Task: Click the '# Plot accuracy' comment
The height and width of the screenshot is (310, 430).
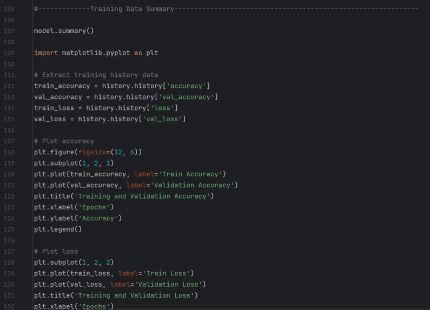Action: 64,141
